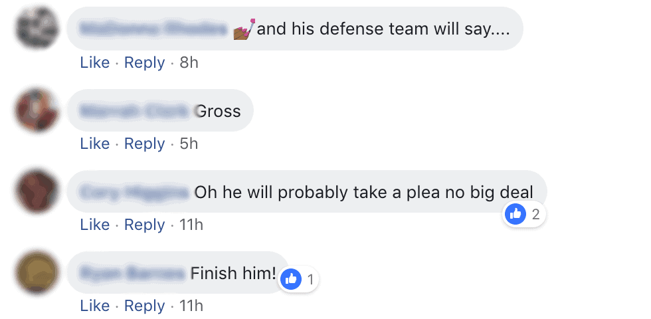Open the avatar beside the defense team comment
The width and height of the screenshot is (651, 319).
coord(37,28)
